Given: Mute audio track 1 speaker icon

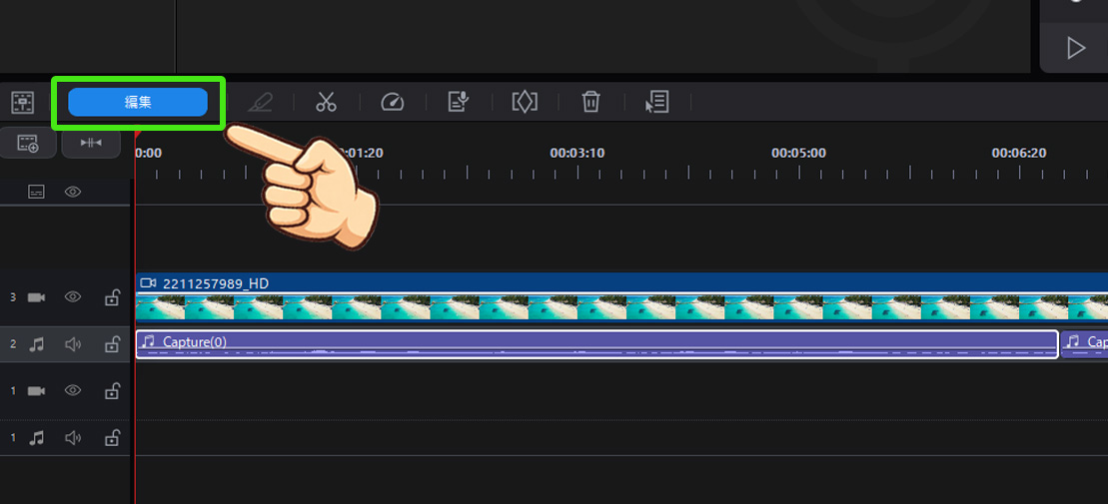Looking at the screenshot, I should pos(73,438).
